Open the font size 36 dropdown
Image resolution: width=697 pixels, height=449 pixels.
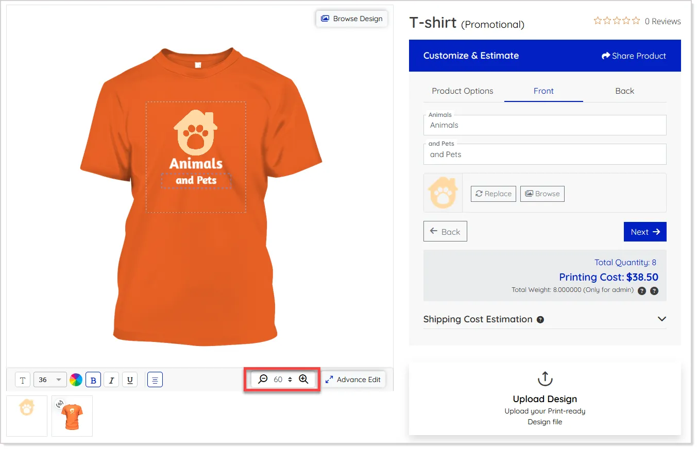click(x=50, y=380)
